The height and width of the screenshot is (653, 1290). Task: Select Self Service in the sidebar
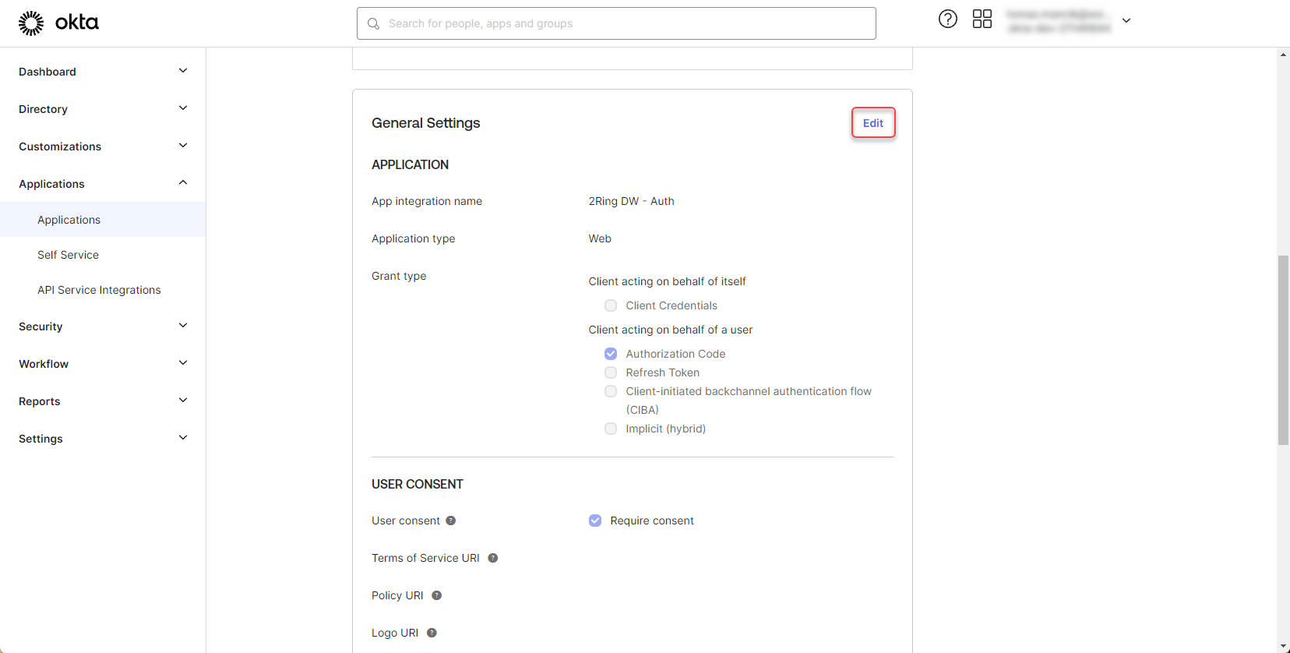(x=68, y=255)
